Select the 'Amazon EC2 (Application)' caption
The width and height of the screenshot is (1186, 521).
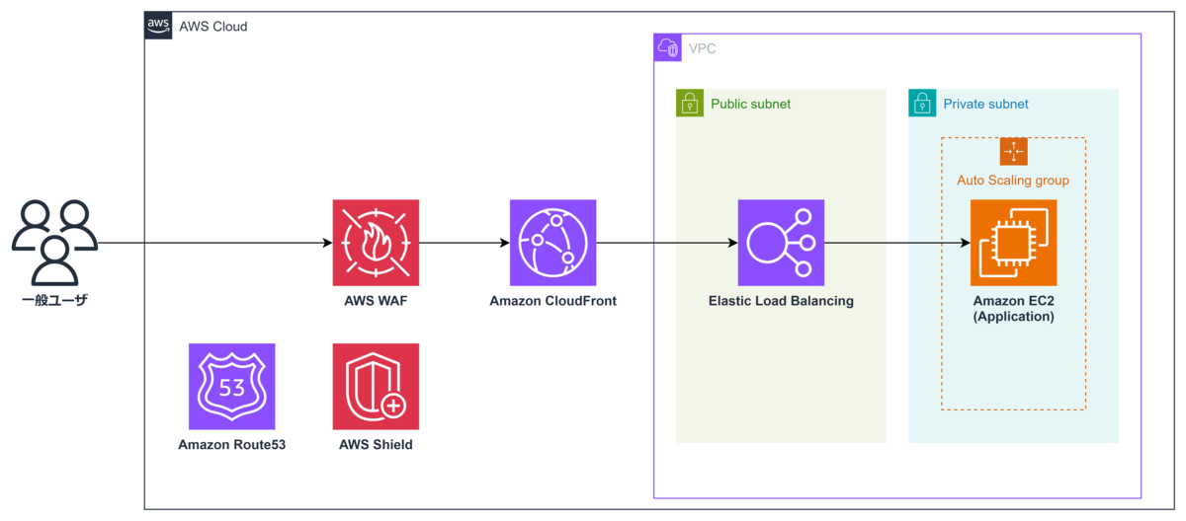click(x=1014, y=309)
